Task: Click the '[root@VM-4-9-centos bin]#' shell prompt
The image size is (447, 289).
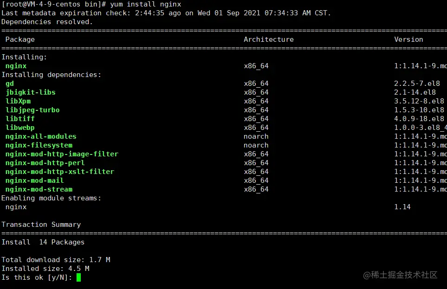Action: coord(53,4)
